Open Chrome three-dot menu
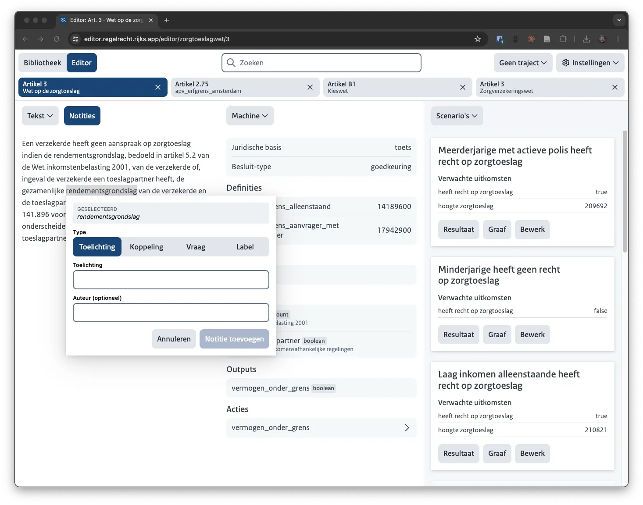 [618, 39]
